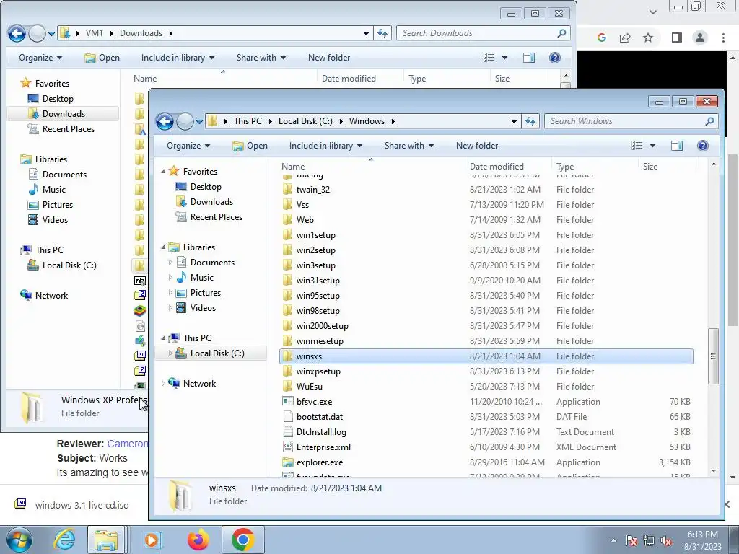Go back in the Windows folder window

[165, 121]
